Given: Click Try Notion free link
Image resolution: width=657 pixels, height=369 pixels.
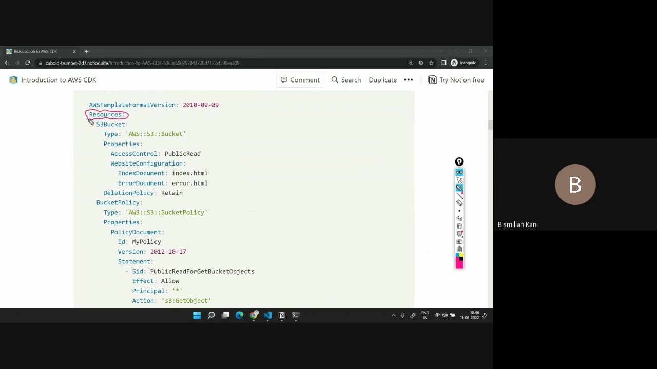Looking at the screenshot, I should (x=456, y=80).
